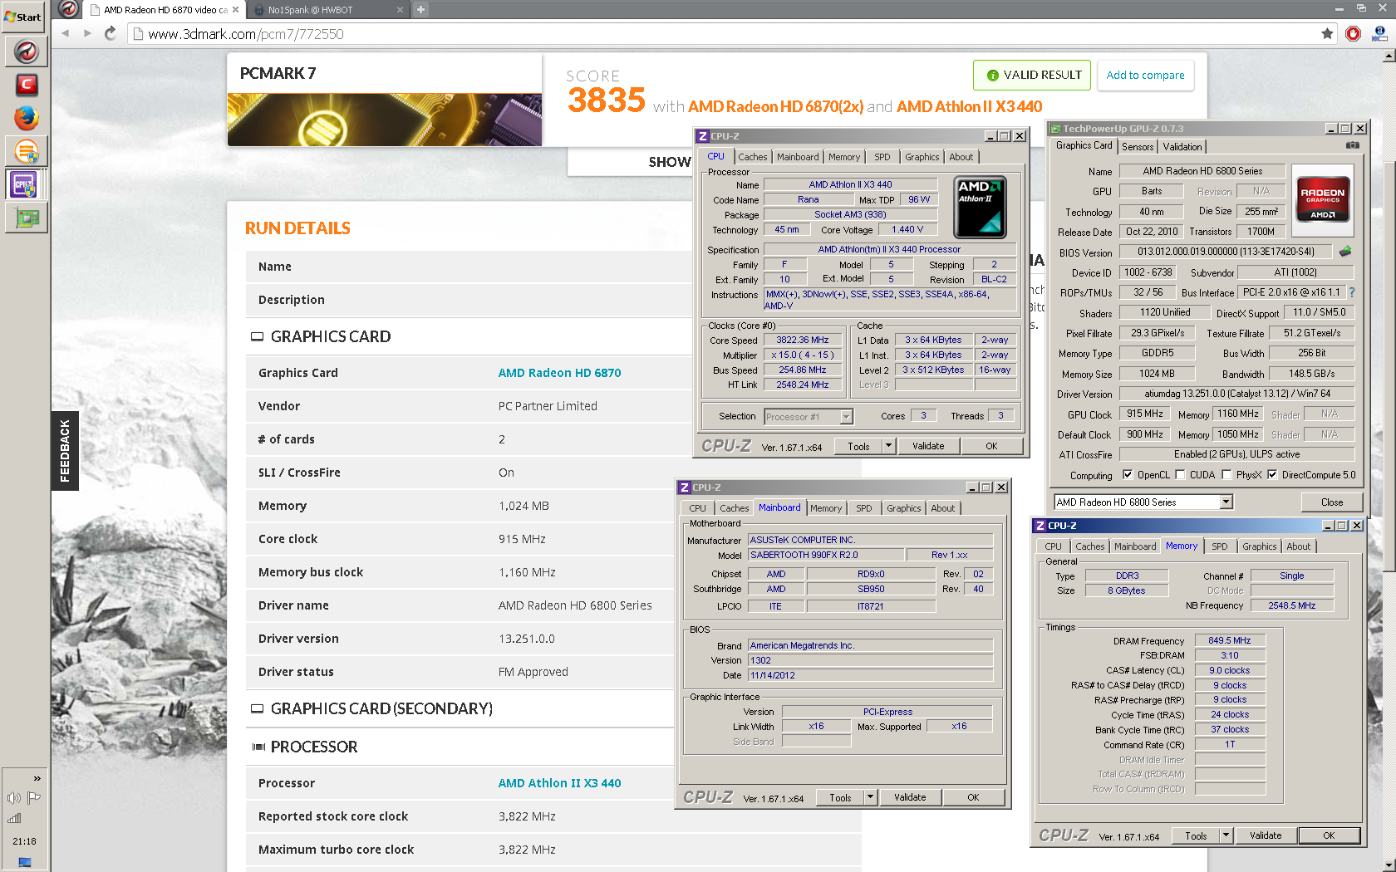This screenshot has height=872, width=1396.
Task: Open the GPU-Z taskbar icon
Action: pos(26,218)
